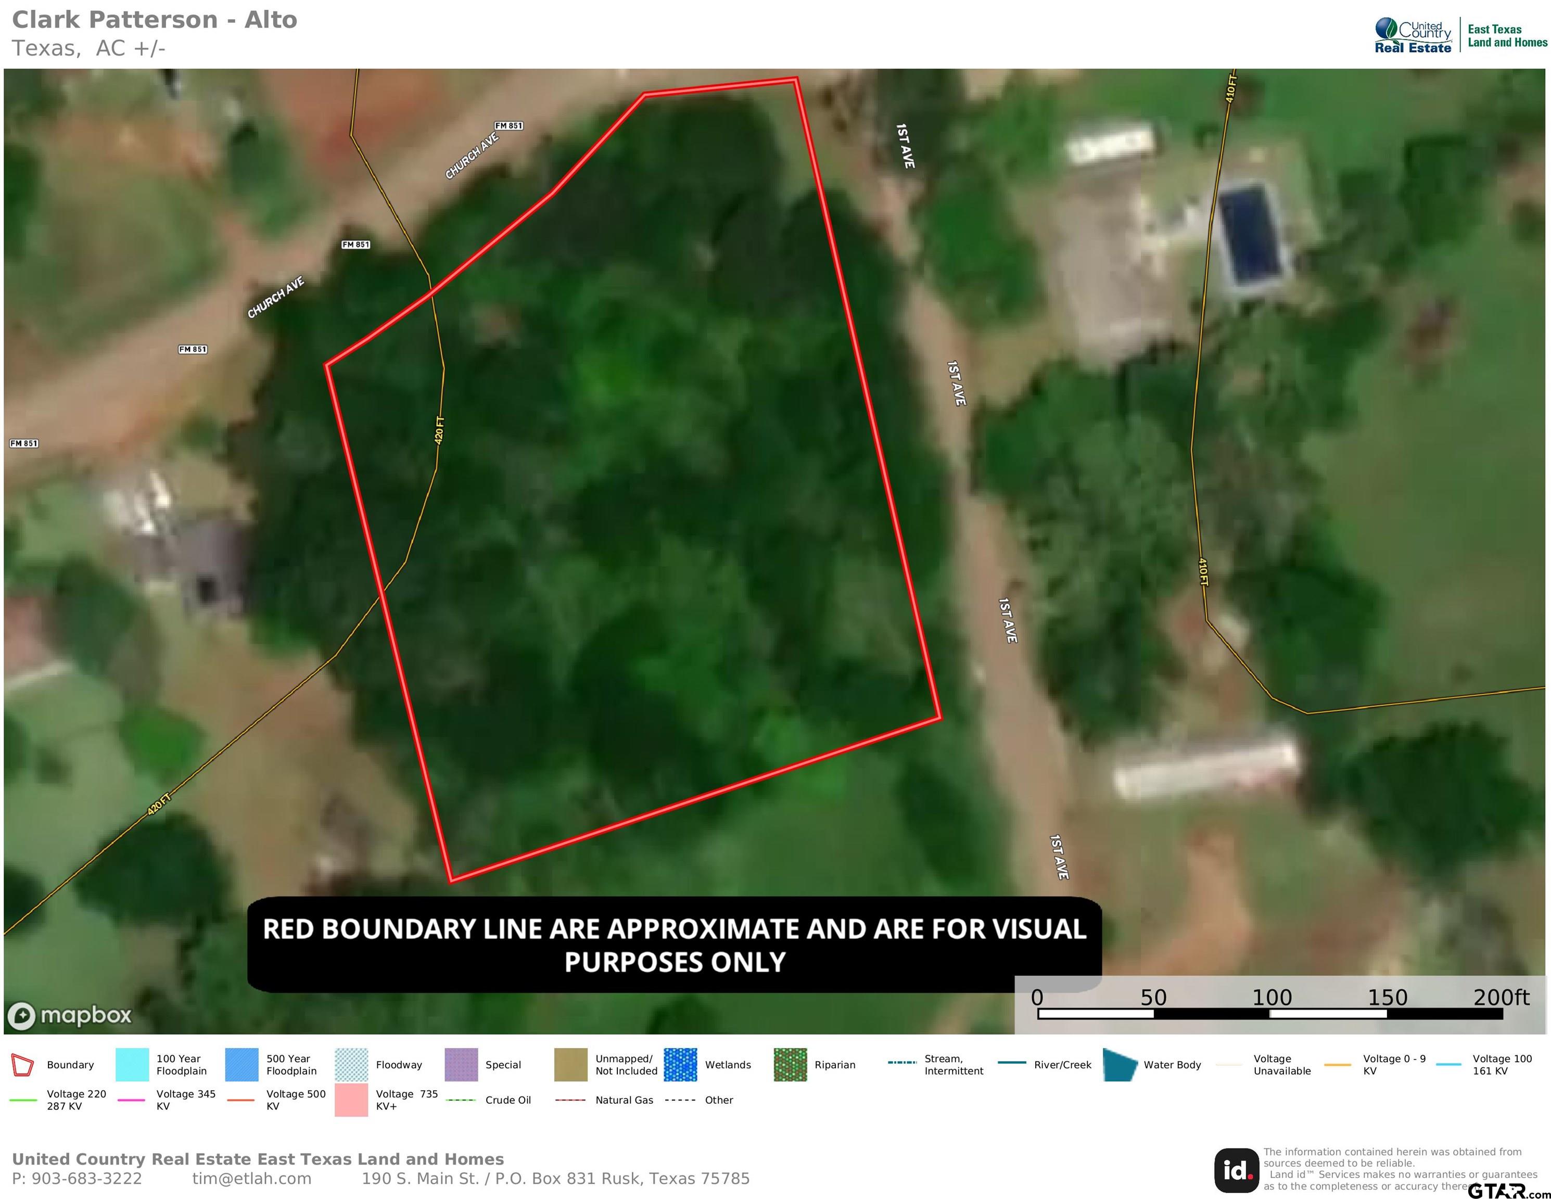Click the United Country Real Estate footer heading
The image size is (1551, 1199).
tap(258, 1159)
